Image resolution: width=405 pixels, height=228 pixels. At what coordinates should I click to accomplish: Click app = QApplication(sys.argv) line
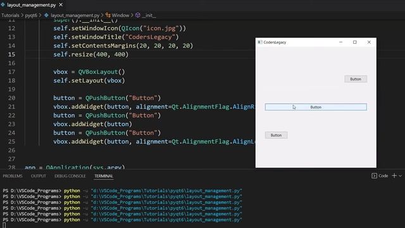[x=75, y=167]
